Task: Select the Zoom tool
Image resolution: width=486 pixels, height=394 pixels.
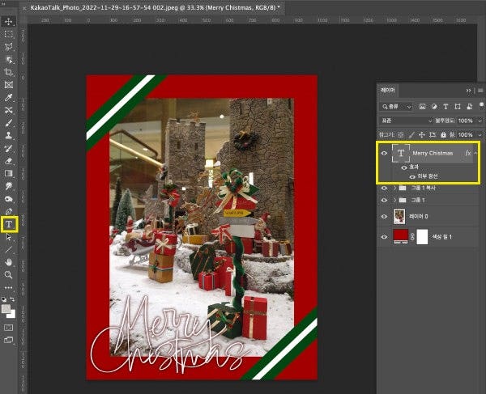Action: (9, 274)
